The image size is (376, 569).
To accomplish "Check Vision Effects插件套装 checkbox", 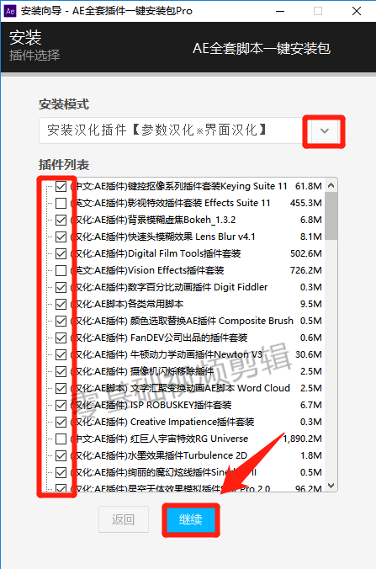I will tap(61, 271).
